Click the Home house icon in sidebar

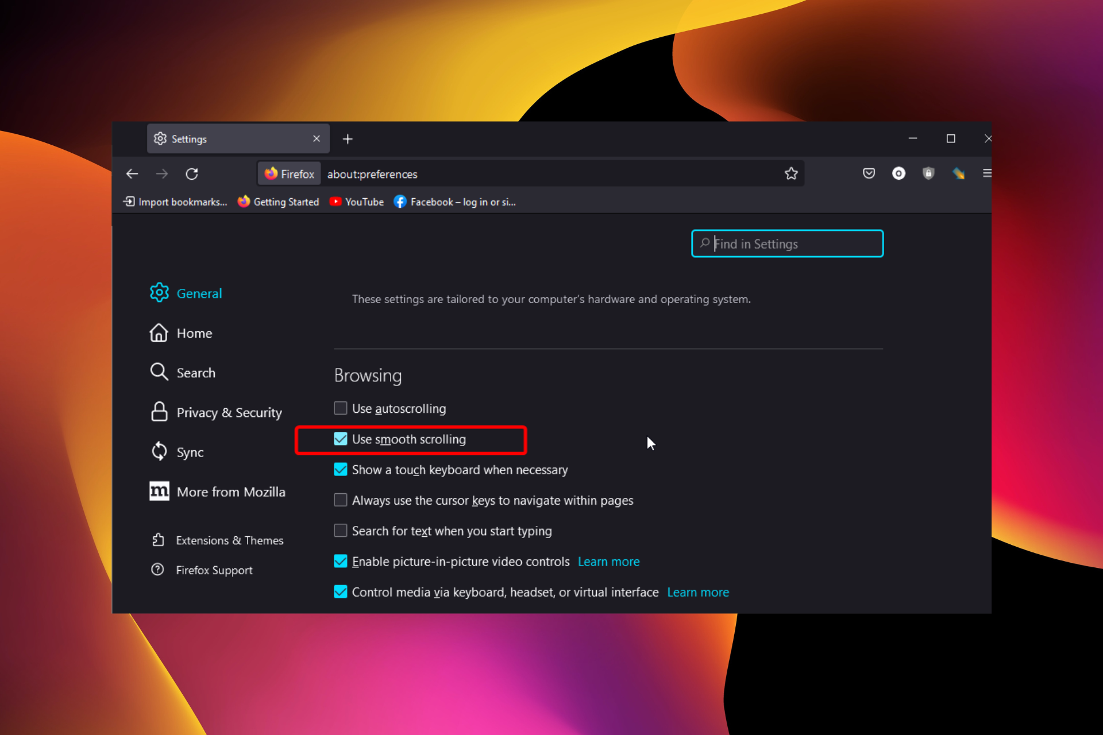tap(159, 333)
